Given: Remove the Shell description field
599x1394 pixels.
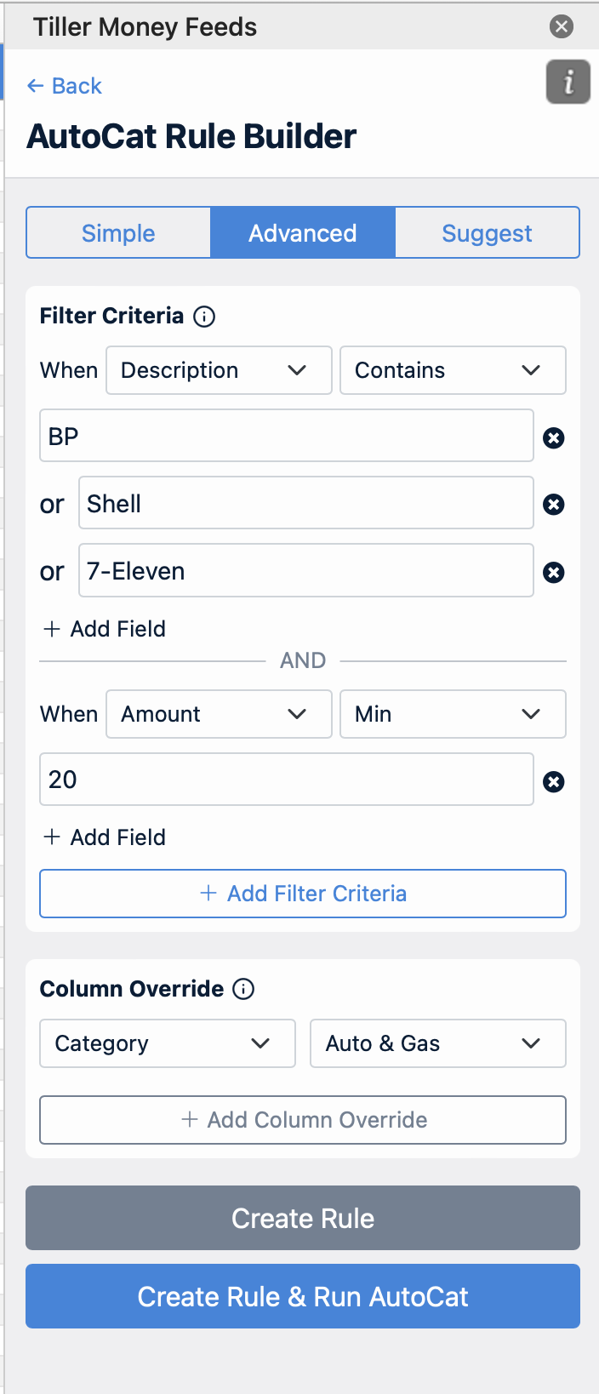Looking at the screenshot, I should click(554, 505).
